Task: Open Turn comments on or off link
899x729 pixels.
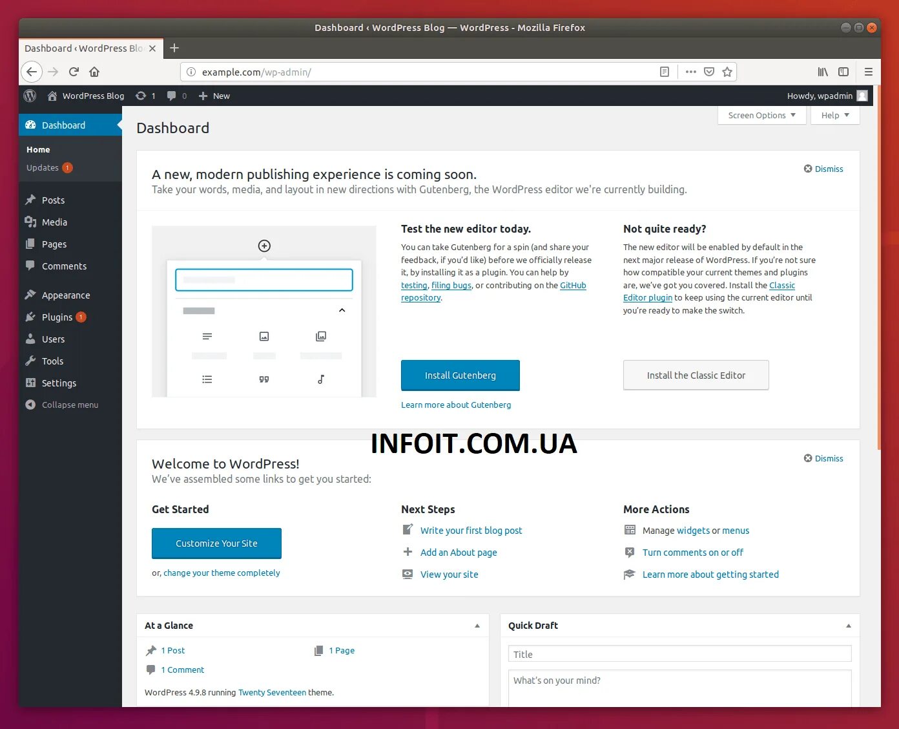Action: click(693, 553)
